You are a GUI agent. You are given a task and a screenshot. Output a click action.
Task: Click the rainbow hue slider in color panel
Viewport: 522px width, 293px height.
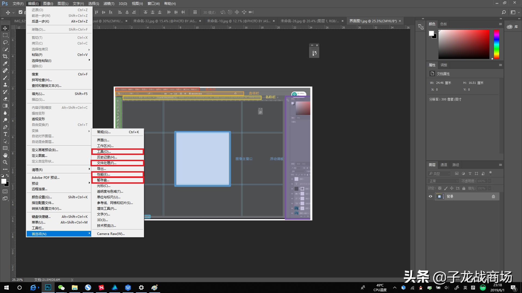(496, 44)
